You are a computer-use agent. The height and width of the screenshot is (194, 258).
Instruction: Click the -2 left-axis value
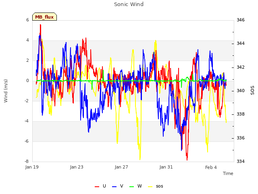pos(27,101)
